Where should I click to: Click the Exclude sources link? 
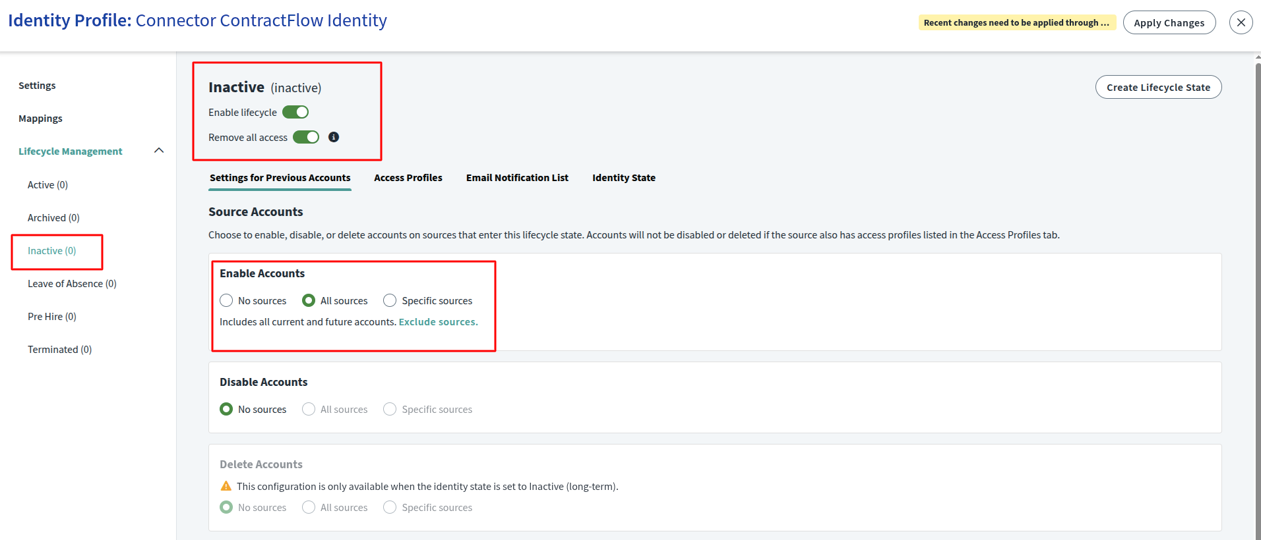(x=438, y=322)
